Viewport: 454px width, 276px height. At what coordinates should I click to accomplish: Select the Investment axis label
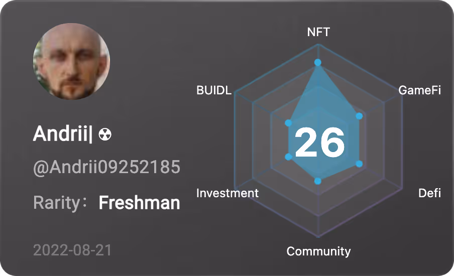[x=228, y=193]
